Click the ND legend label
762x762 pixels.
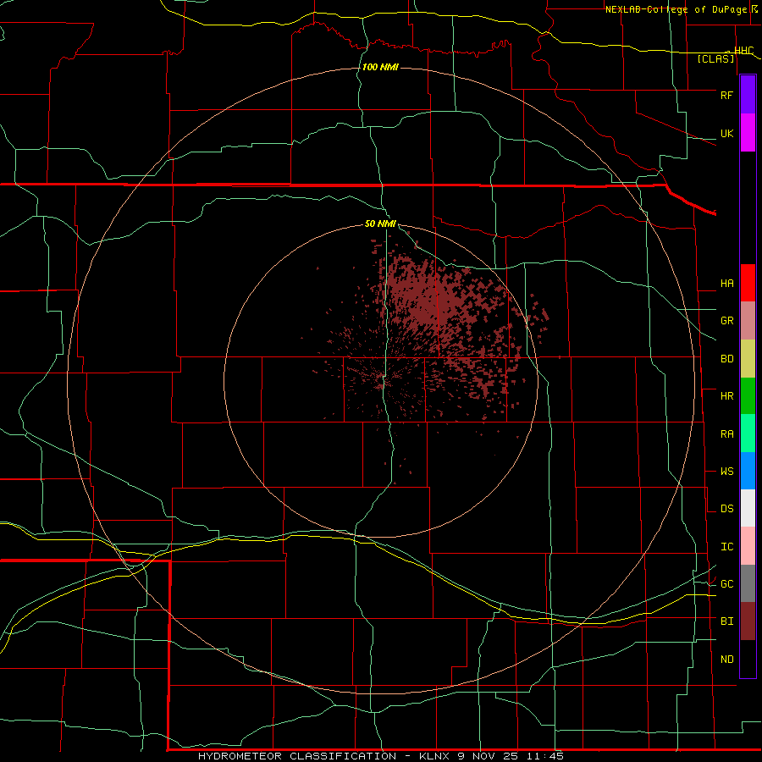tap(726, 660)
